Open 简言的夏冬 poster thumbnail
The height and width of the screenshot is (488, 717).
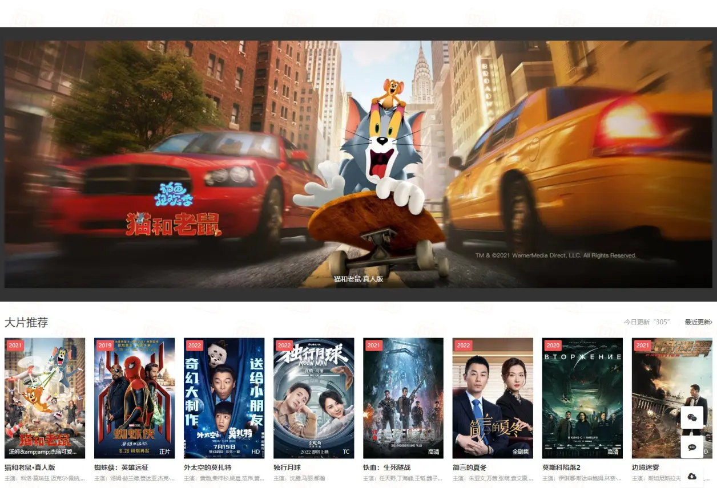click(x=493, y=398)
